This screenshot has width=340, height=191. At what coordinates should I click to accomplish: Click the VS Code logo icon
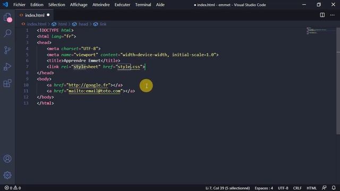tap(5, 5)
